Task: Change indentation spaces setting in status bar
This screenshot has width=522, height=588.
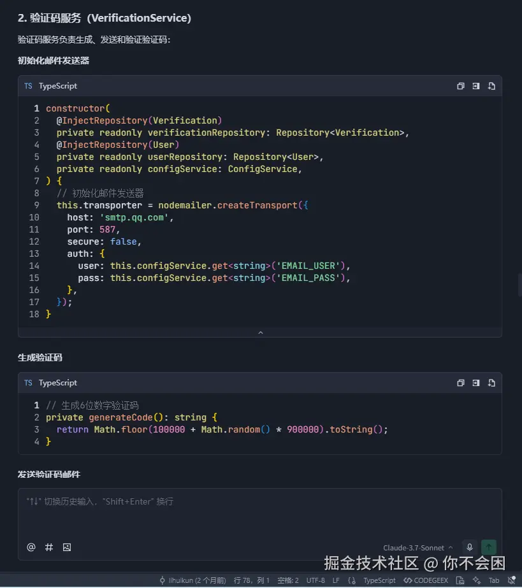Action: pos(288,580)
